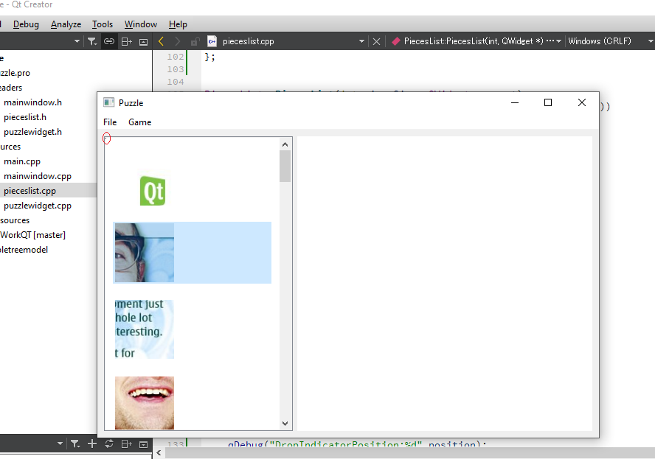Screen dimensions: 655x459
Task: Click the pink symbol icon before PiecesList::PiecesList
Action: pyautogui.click(x=396, y=41)
